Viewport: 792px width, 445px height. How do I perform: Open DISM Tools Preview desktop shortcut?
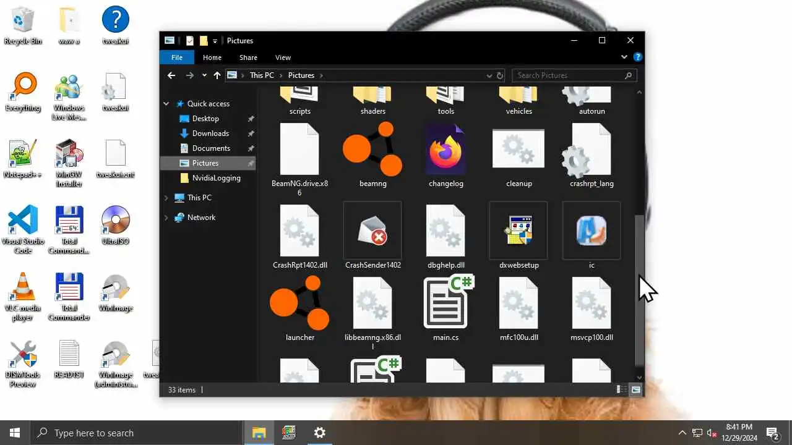[x=23, y=362]
